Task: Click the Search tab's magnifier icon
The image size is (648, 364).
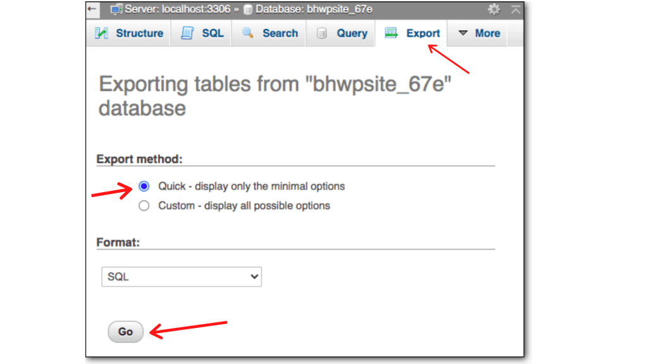Action: [247, 33]
